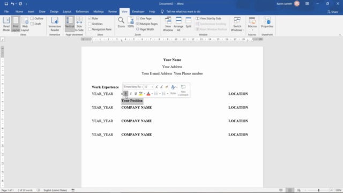This screenshot has height=193, width=343.
Task: Click karim sameh account name
Action: (284, 4)
